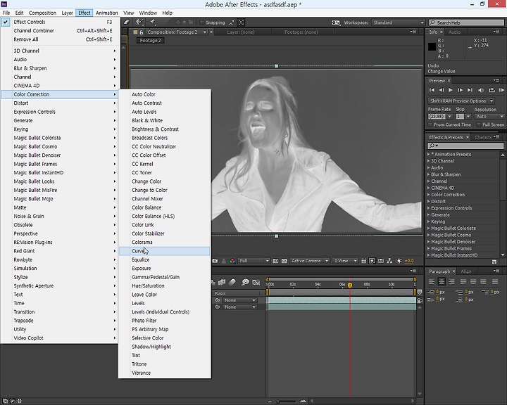Take a snapshot of the composition viewer
The width and height of the screenshot is (507, 405).
click(x=215, y=261)
